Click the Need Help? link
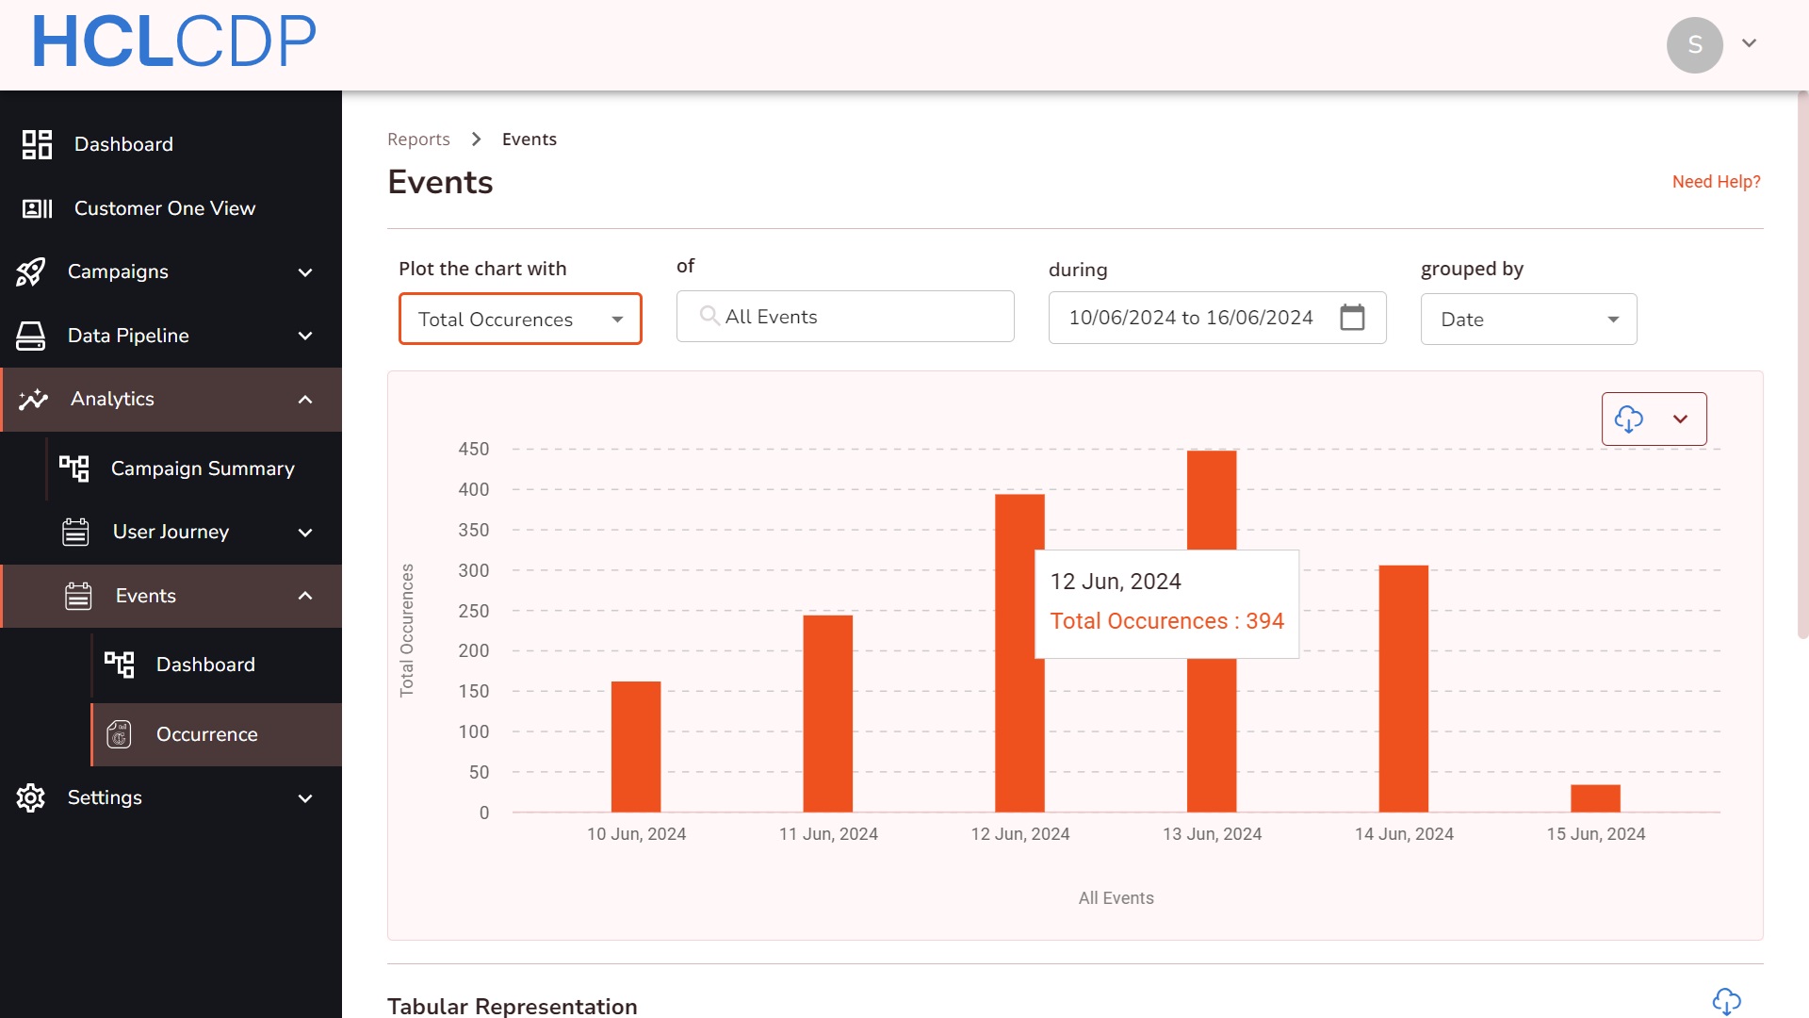This screenshot has height=1018, width=1809. point(1716,181)
